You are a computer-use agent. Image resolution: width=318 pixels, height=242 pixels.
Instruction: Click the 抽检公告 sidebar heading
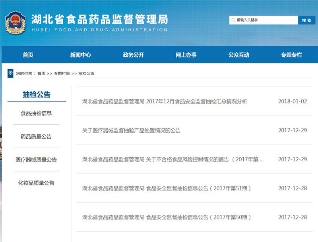36,94
